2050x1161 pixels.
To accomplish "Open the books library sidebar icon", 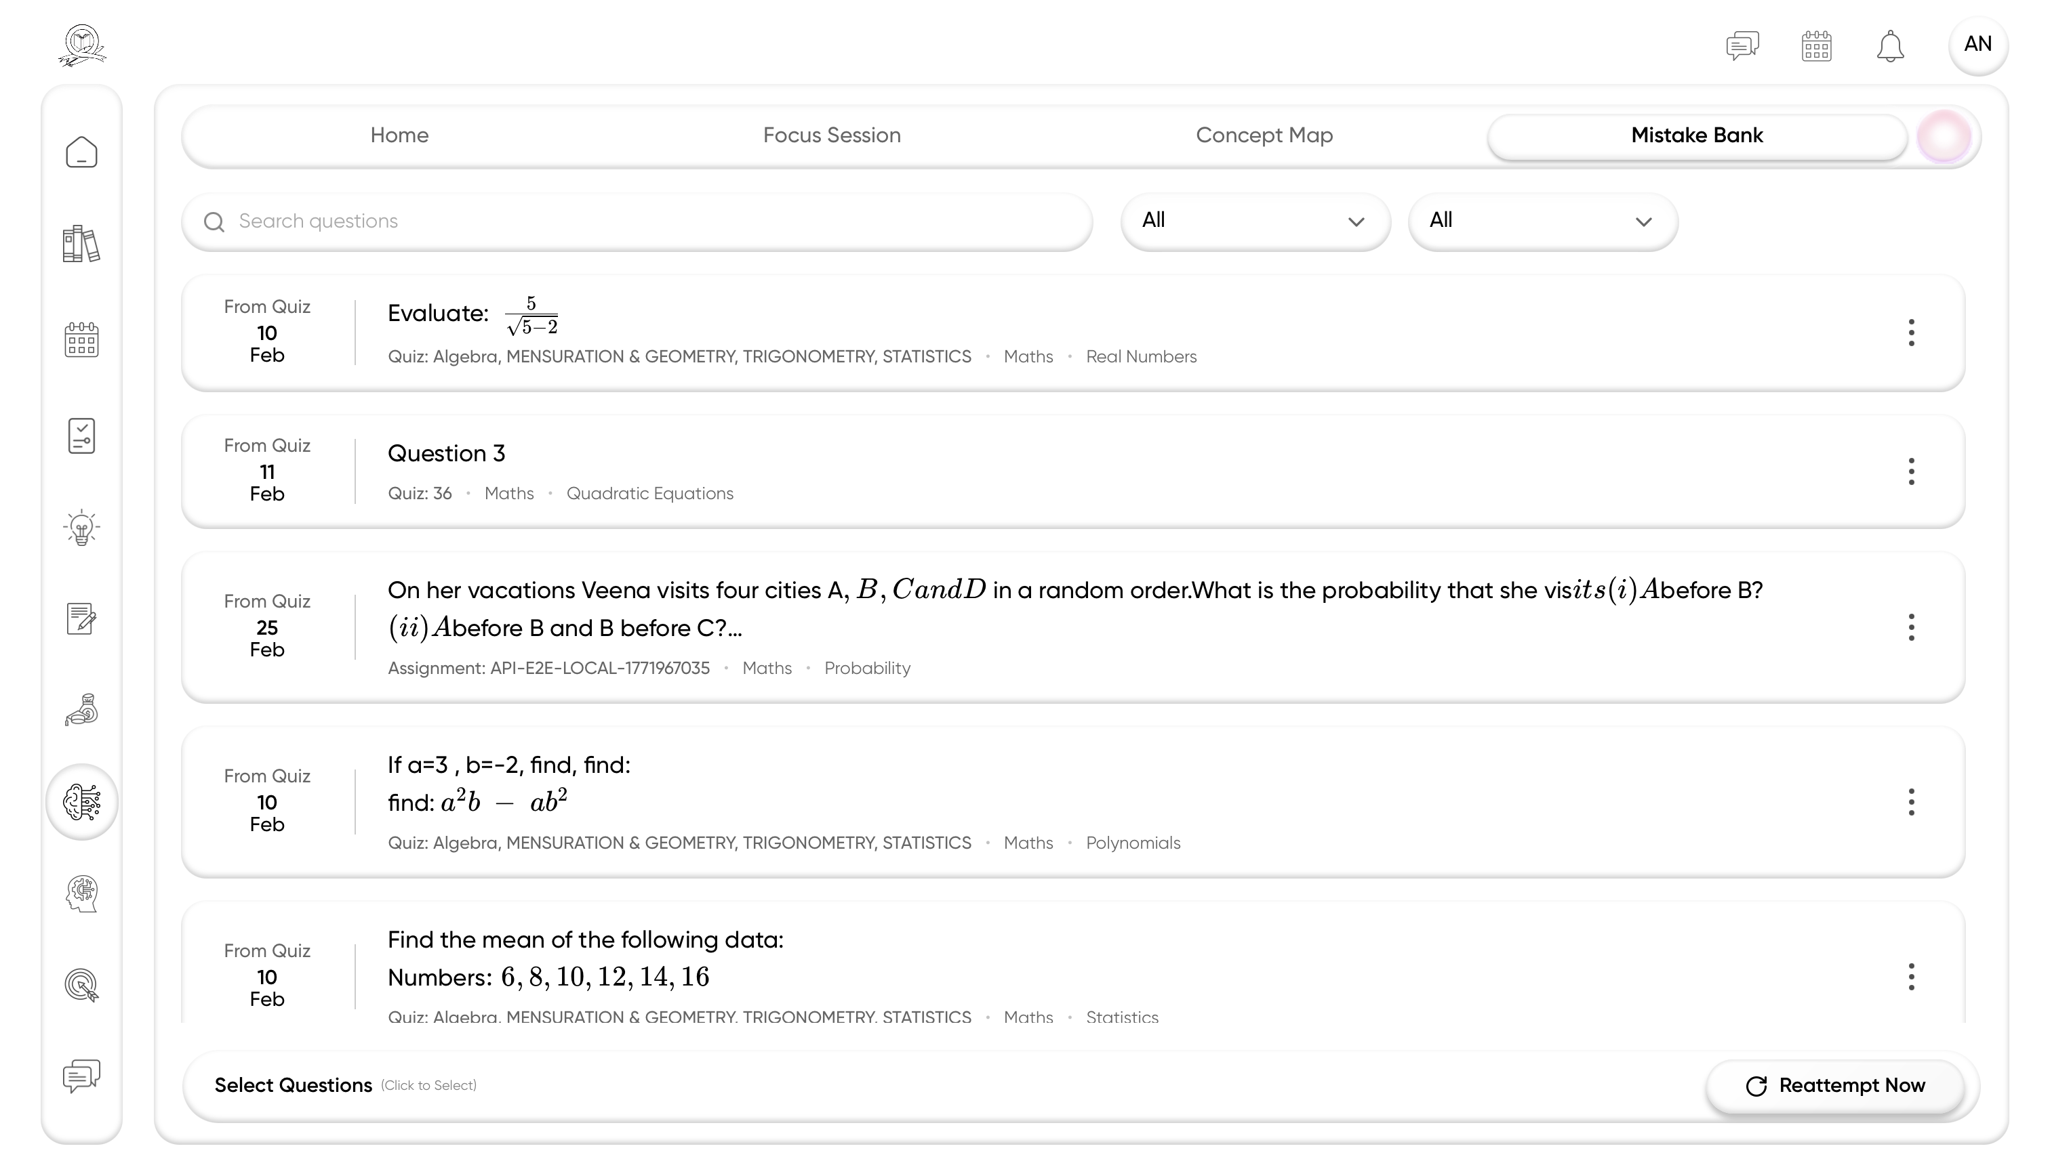I will click(x=81, y=244).
